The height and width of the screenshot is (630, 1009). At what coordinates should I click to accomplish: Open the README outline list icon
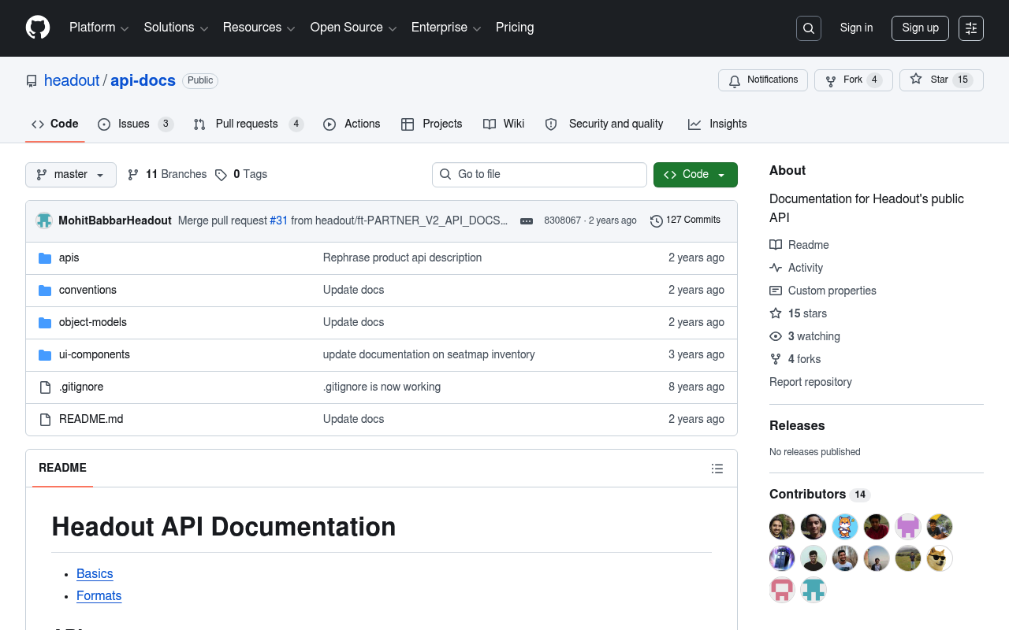(717, 469)
